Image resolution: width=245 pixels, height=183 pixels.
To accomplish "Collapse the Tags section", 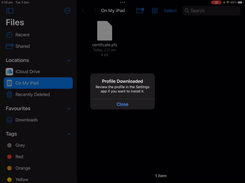I will [69, 134].
